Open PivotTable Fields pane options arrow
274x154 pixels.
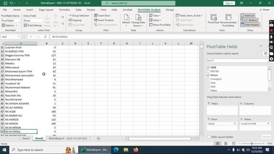click(261, 46)
